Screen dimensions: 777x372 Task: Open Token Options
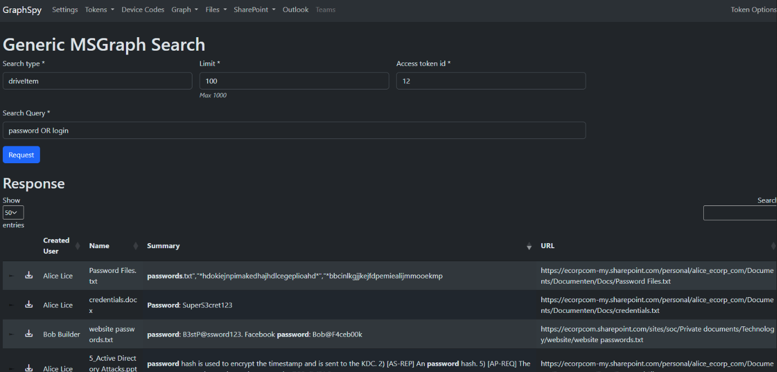(753, 10)
